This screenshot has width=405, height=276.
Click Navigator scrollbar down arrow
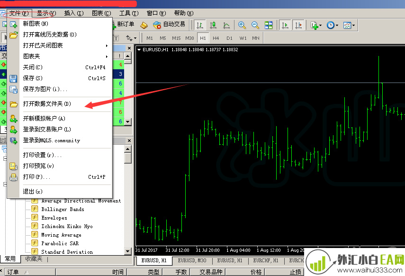tap(127, 251)
